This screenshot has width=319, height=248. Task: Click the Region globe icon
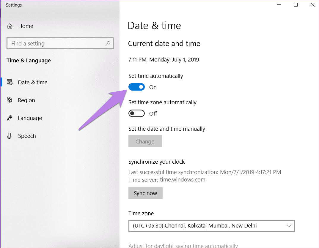click(x=10, y=100)
